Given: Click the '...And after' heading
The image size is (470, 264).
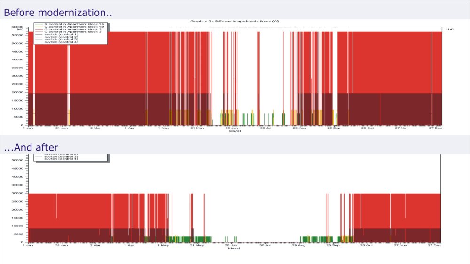Looking at the screenshot, I should [31, 148].
